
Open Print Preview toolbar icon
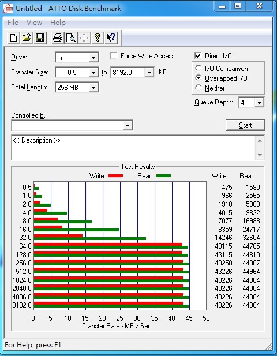tap(71, 38)
